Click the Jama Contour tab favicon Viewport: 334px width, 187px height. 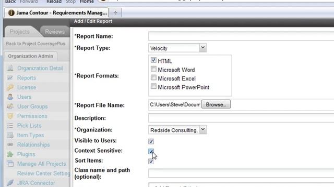[11, 12]
